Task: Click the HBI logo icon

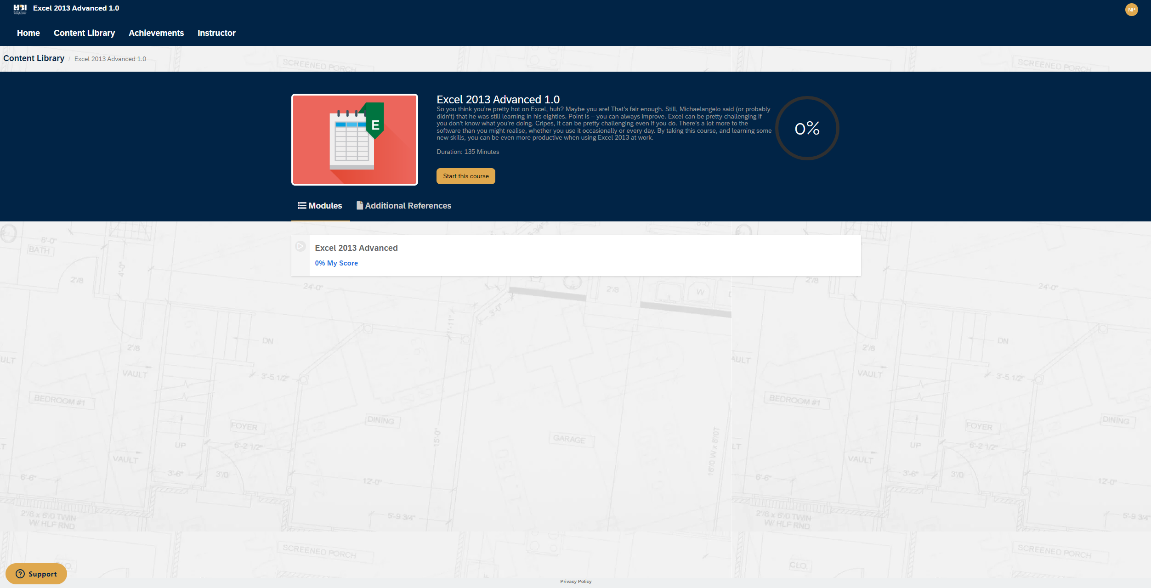Action: click(x=20, y=9)
